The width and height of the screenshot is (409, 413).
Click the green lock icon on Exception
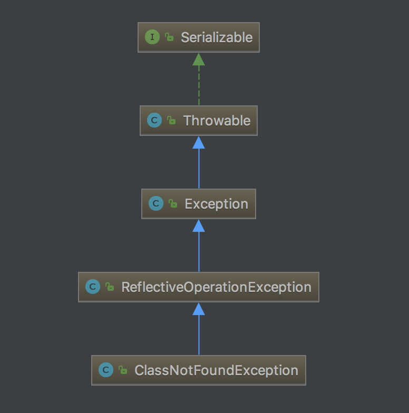[173, 204]
